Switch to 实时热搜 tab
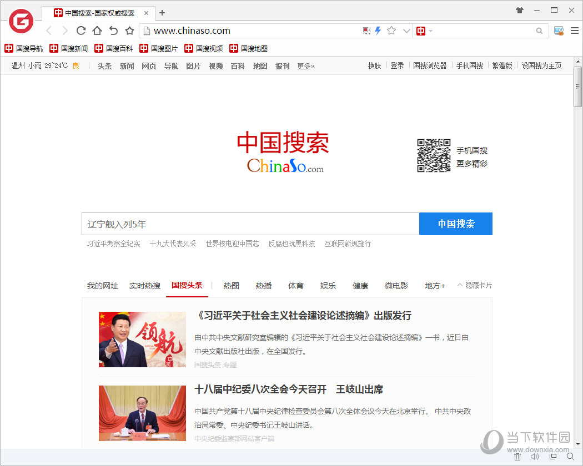Screen dimensions: 583x466 [144, 286]
